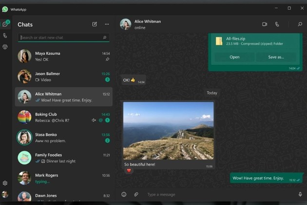Record a voice message with microphone

(300, 194)
